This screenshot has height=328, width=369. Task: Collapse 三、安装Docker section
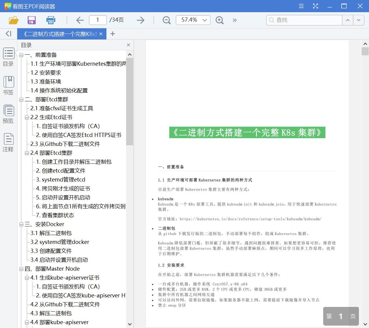click(21, 224)
